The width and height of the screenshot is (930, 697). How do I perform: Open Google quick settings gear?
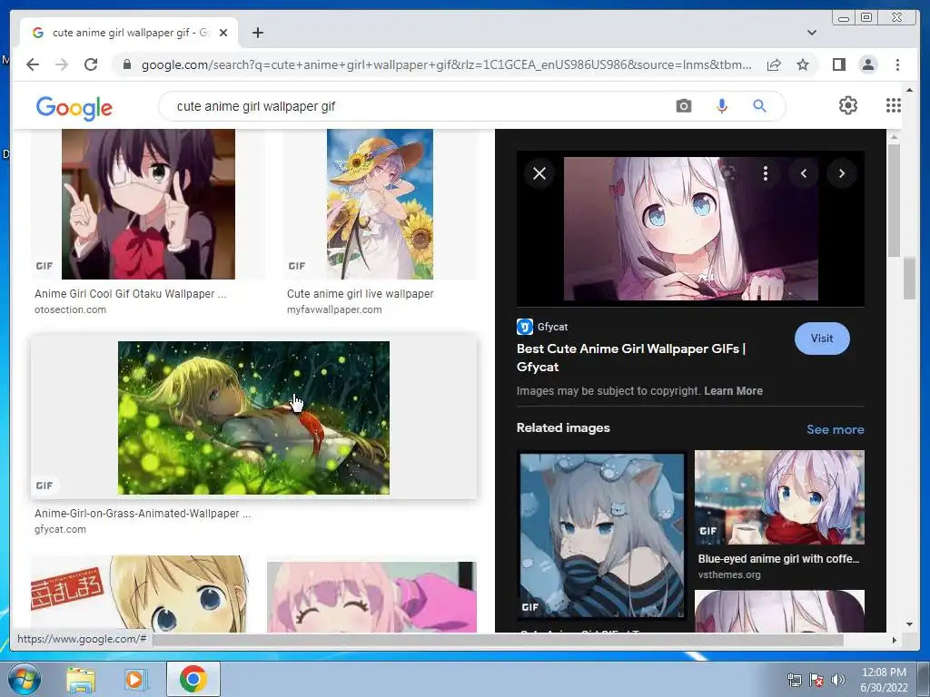click(x=847, y=105)
